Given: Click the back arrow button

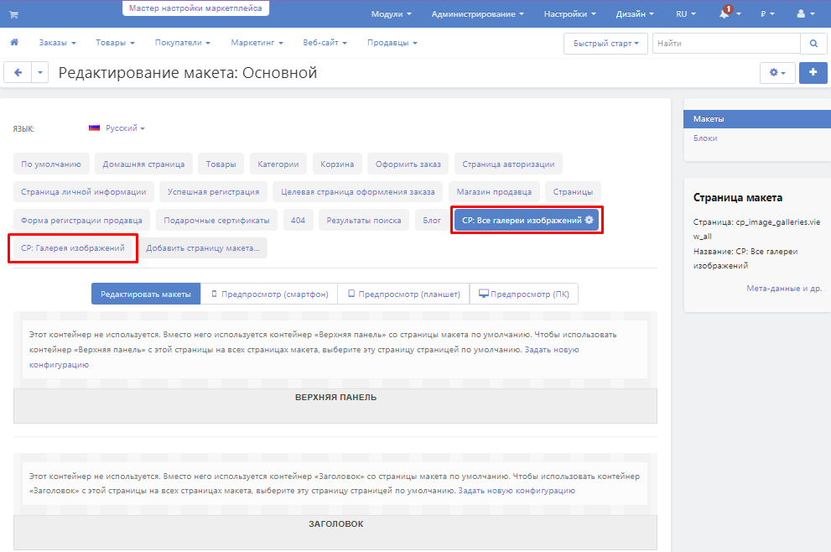Looking at the screenshot, I should tap(18, 73).
